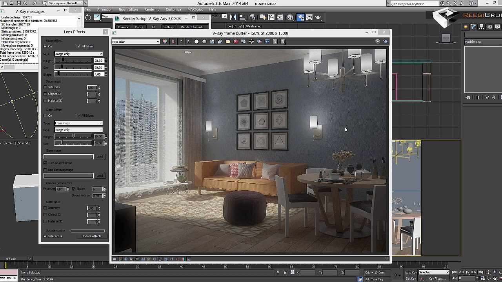Click the main toolbar render teapot

click(318, 17)
